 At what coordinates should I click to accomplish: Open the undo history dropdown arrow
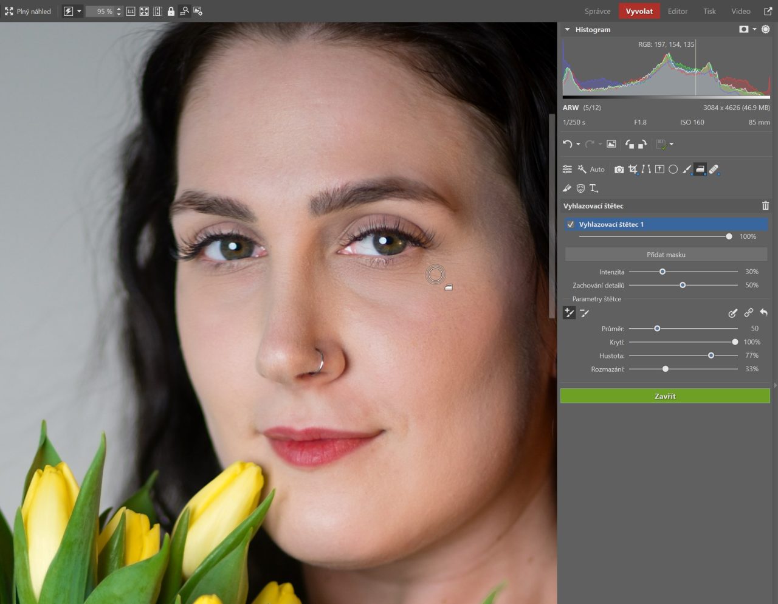click(x=578, y=144)
